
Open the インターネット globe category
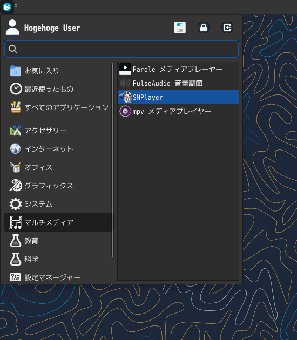pyautogui.click(x=58, y=149)
